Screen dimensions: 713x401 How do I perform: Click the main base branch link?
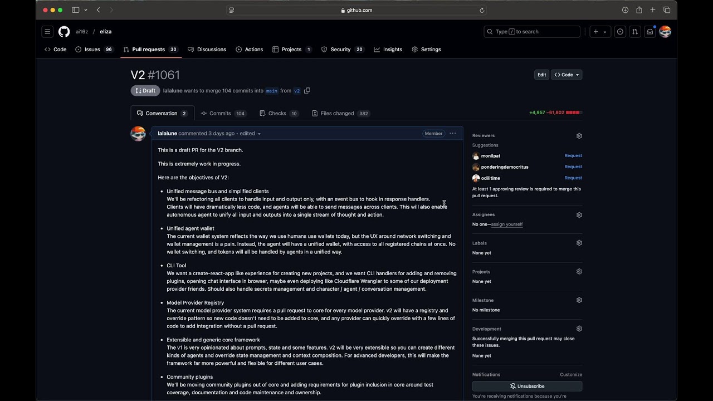coord(272,91)
